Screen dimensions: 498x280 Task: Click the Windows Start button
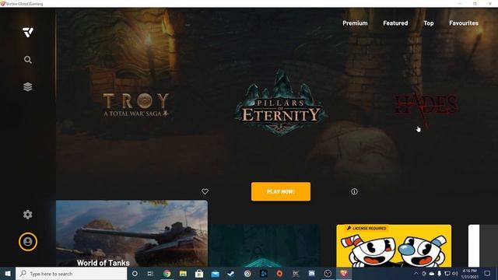[8, 274]
